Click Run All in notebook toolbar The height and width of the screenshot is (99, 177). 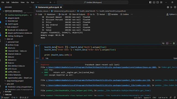pos(63,14)
